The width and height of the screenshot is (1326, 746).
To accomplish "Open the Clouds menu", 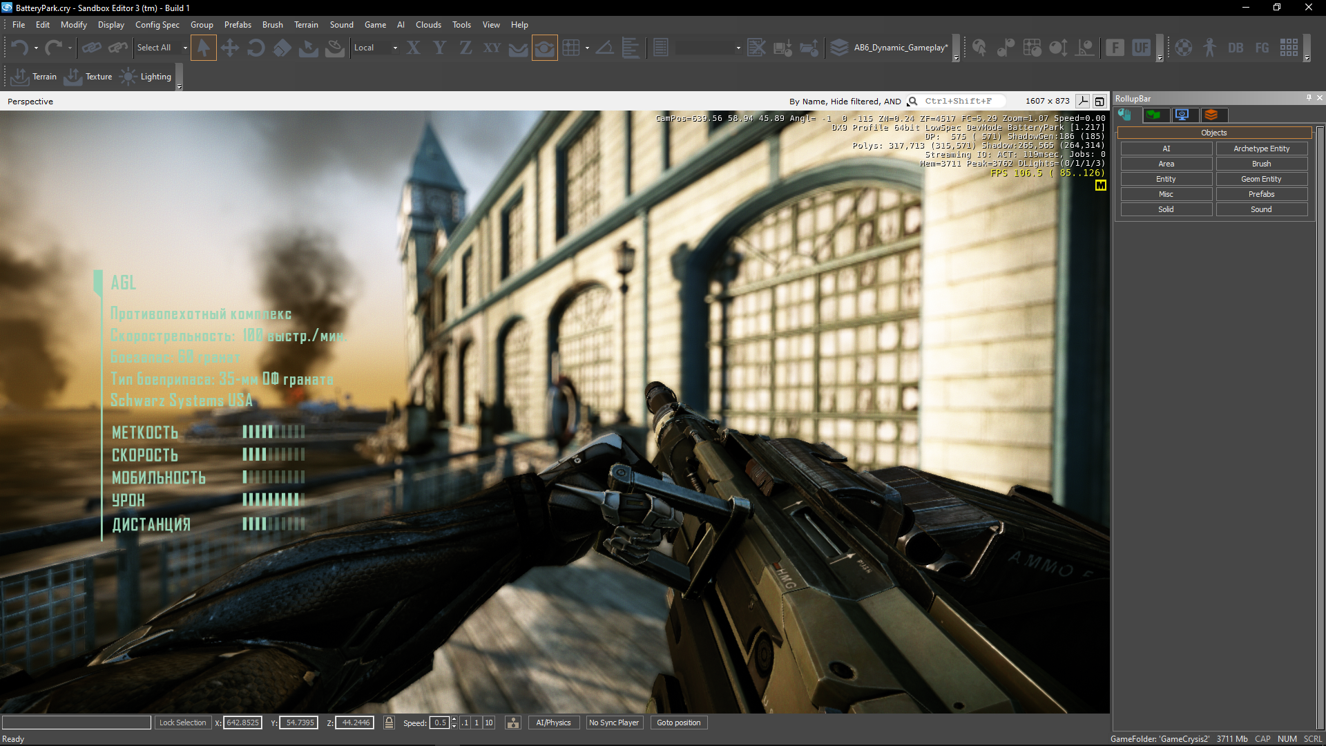I will 428,25.
